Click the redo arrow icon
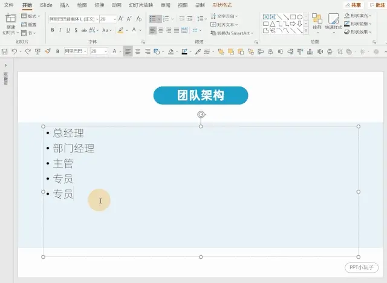 [x=28, y=51]
